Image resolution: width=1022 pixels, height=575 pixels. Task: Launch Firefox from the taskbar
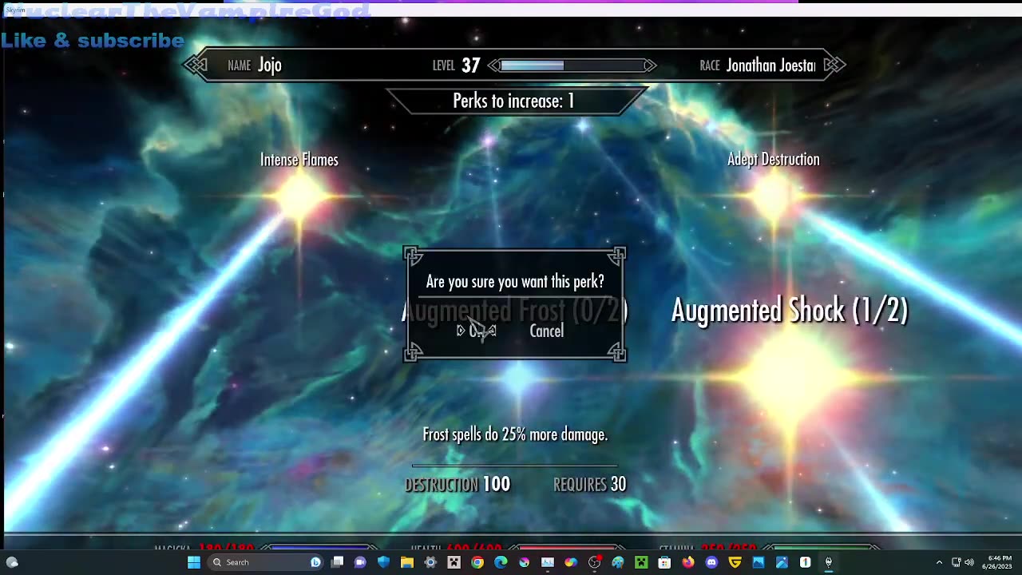pos(687,562)
